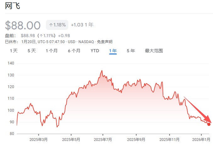Screen dimensions: 213x146
Task: Select the YTD range tab
Action: 95,51
